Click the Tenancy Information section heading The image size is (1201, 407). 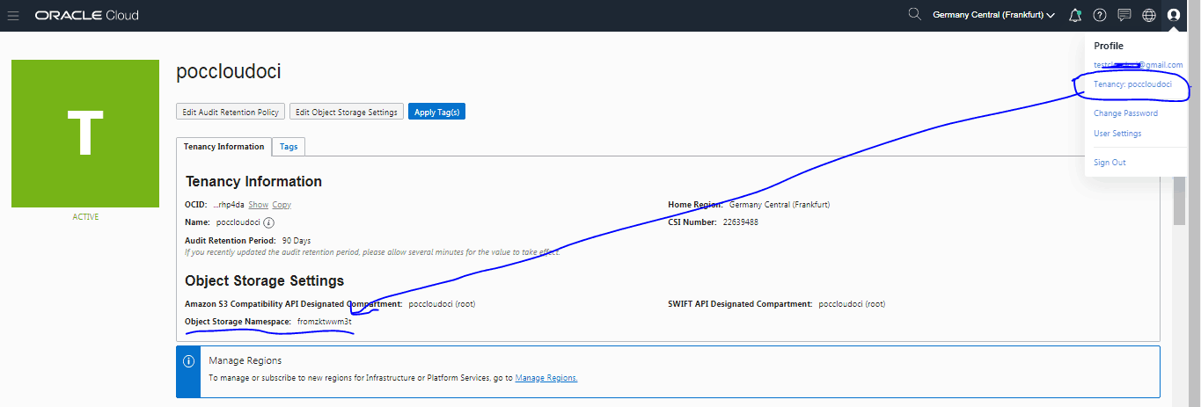pos(253,181)
